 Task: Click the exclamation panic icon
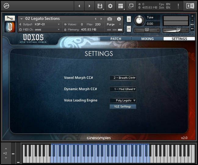[178, 6]
